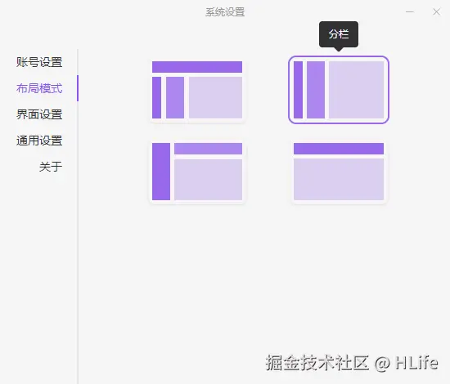Image resolution: width=450 pixels, height=384 pixels.
Task: Choose layout with top bar and single content area
Action: tap(339, 172)
